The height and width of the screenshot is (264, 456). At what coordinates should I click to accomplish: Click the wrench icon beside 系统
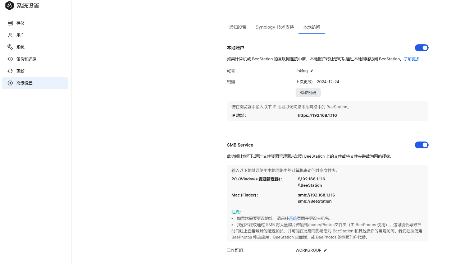click(x=10, y=47)
